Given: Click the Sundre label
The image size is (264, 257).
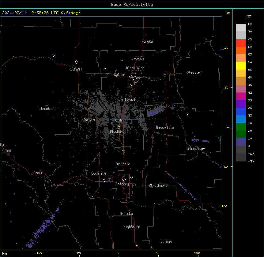Looking at the screenshot, I should [x=89, y=119].
